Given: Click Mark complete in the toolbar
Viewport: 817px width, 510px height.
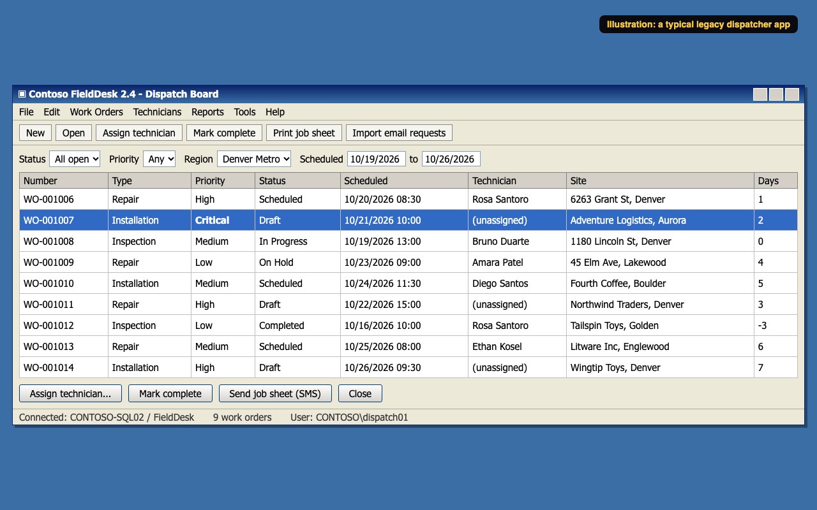Looking at the screenshot, I should tap(224, 133).
